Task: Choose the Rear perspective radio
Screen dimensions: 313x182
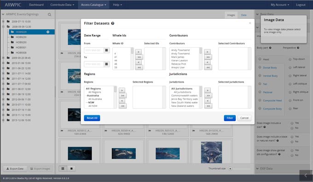Action: tap(290, 109)
